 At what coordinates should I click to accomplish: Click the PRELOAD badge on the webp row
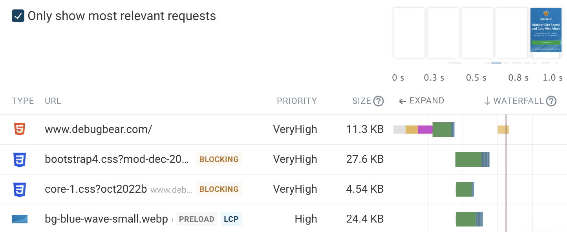coord(196,219)
